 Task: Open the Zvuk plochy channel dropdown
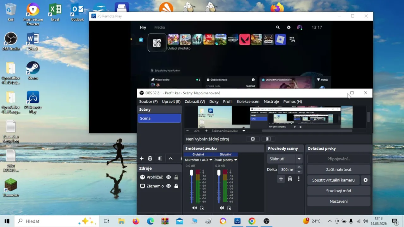[235, 160]
